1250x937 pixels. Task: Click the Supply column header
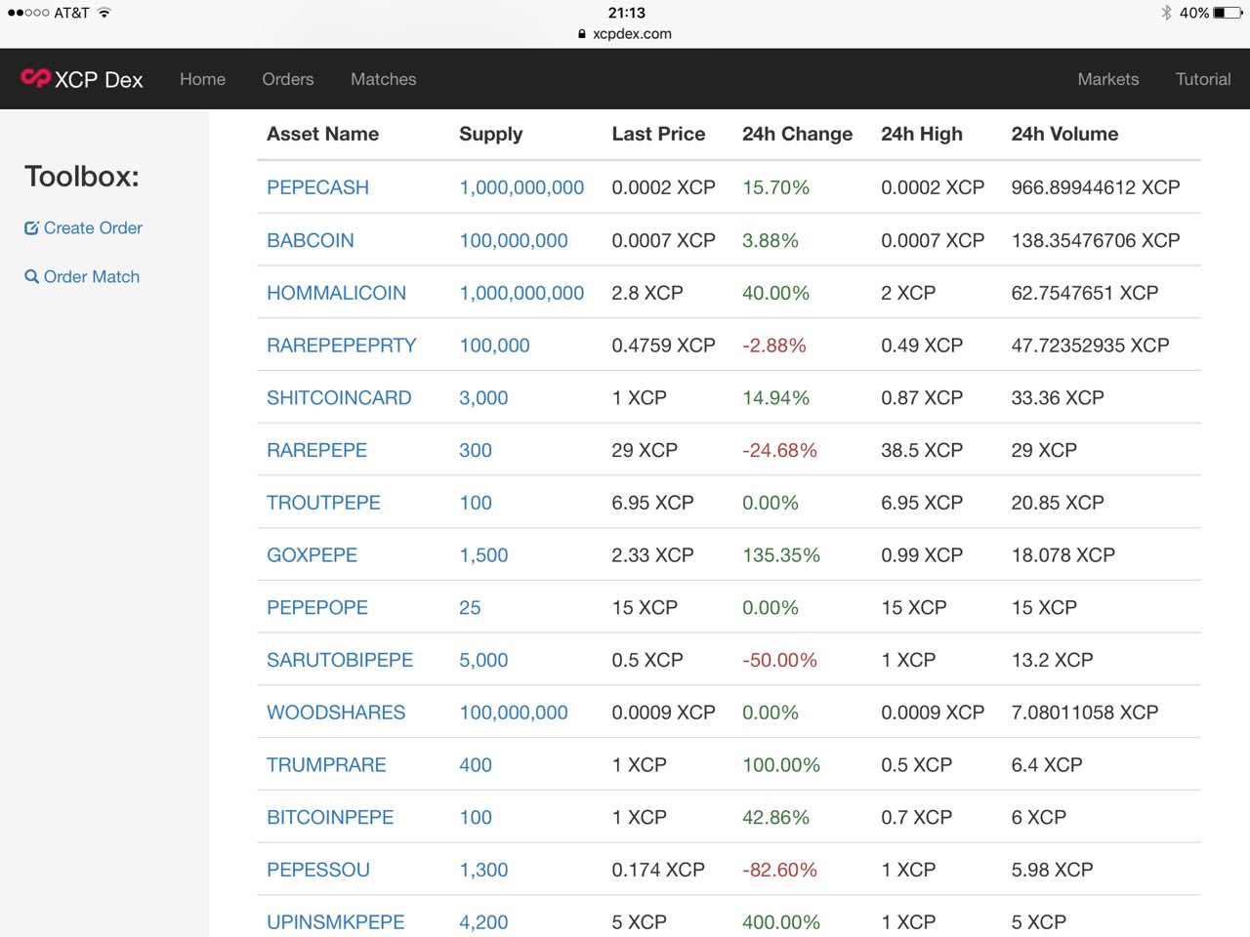tap(490, 135)
